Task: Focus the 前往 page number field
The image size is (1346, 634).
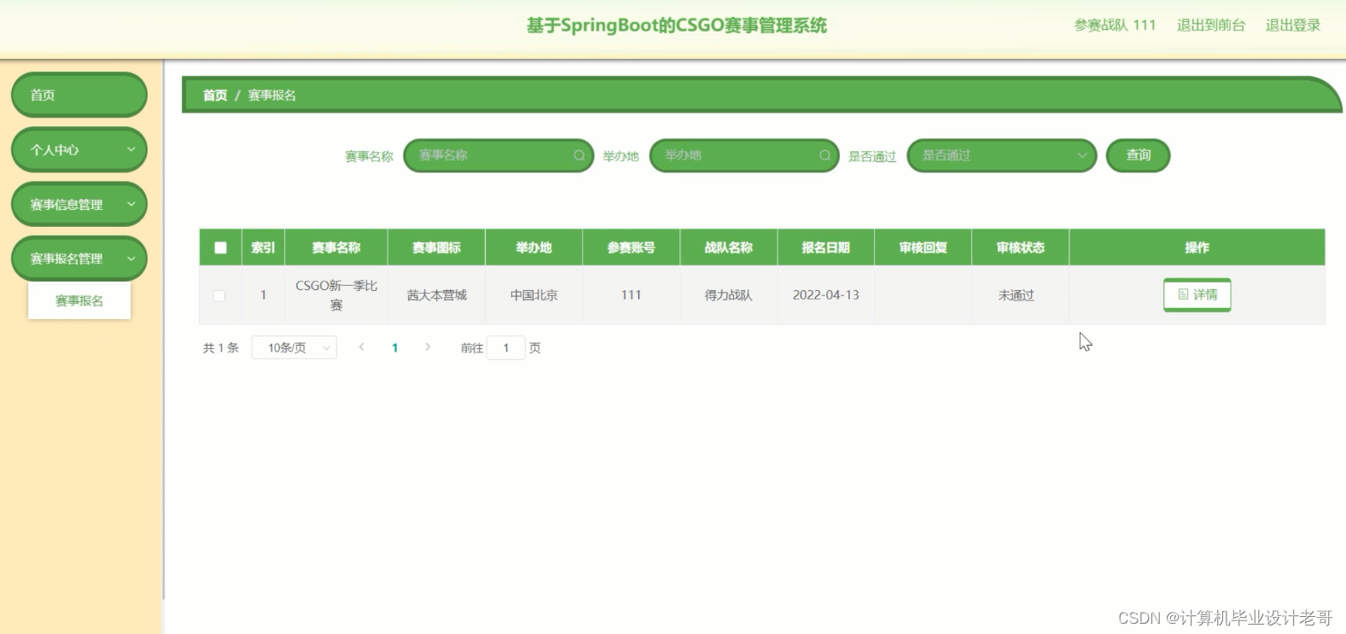Action: point(506,347)
